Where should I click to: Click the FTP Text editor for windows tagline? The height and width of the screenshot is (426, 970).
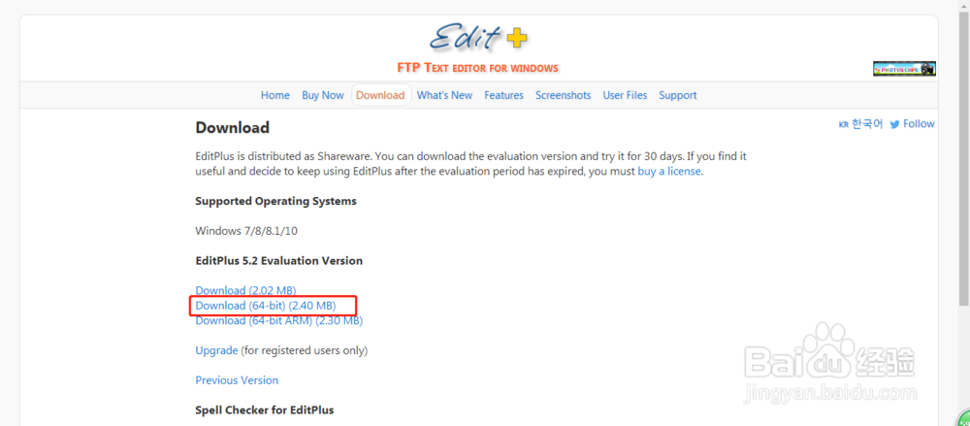pyautogui.click(x=477, y=68)
